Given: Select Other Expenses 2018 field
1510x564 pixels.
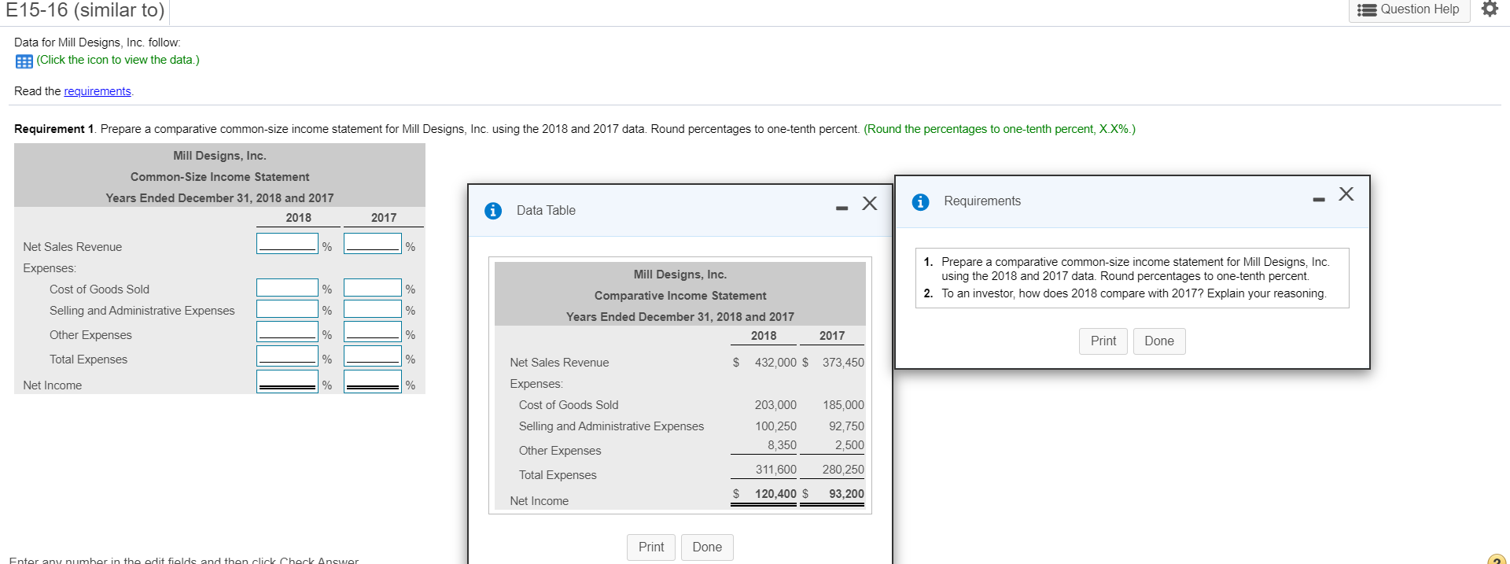Looking at the screenshot, I should [287, 332].
